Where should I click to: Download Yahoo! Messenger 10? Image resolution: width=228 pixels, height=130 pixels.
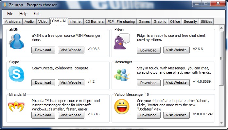point(149,115)
